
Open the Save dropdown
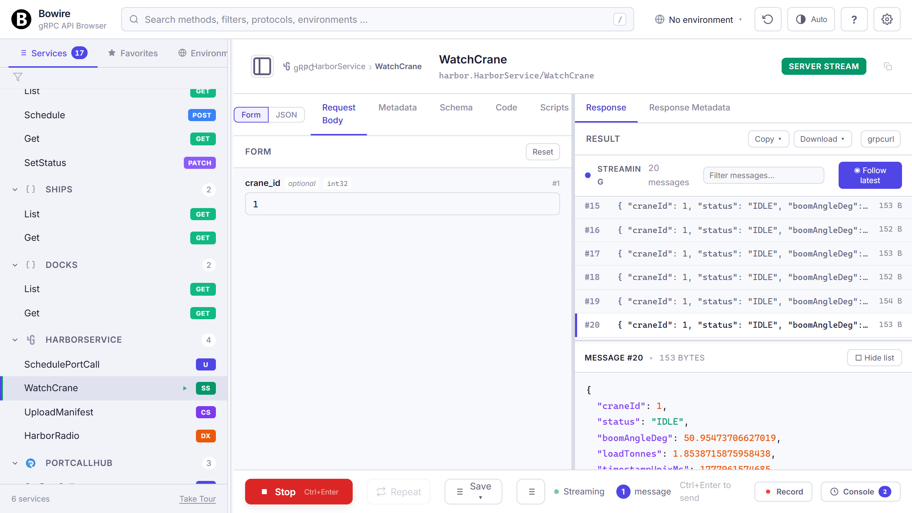tap(473, 492)
